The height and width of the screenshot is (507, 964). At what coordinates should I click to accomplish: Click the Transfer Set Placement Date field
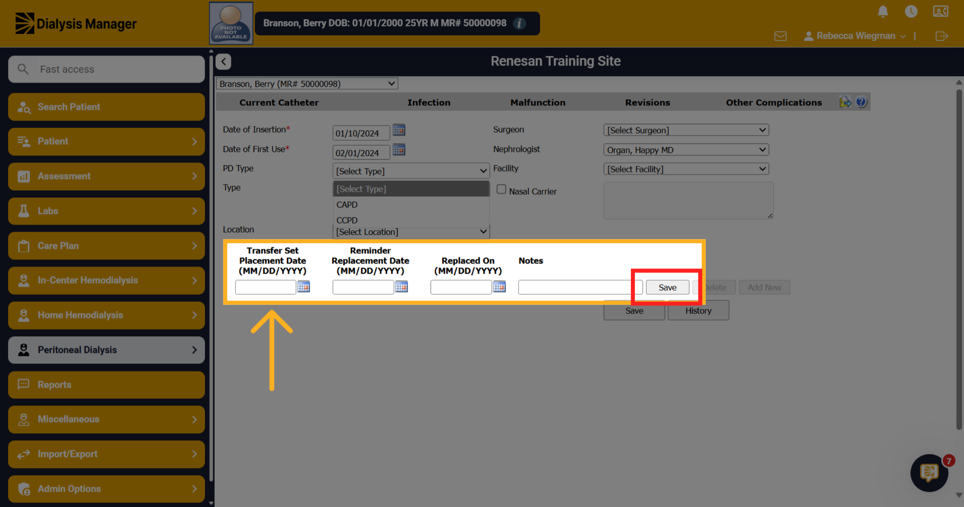(x=266, y=287)
